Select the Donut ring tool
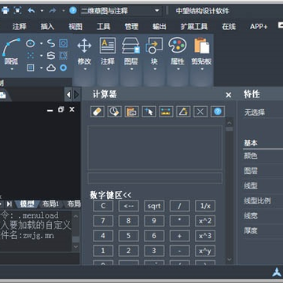The image size is (283, 283). click(63, 68)
